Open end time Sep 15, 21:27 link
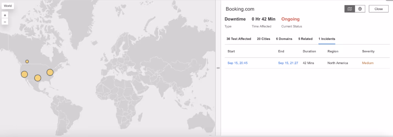 pyautogui.click(x=288, y=63)
